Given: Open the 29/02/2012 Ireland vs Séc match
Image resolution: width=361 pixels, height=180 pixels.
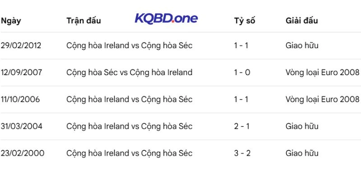Looking at the screenshot, I should pyautogui.click(x=129, y=45).
